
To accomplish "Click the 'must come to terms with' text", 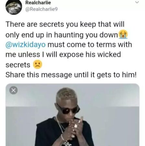I will click(90, 44).
